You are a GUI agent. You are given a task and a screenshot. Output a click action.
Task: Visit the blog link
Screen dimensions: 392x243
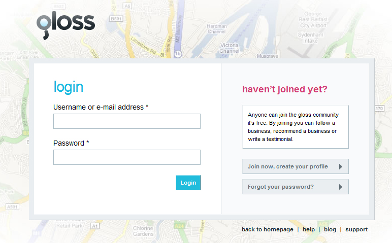pos(330,229)
